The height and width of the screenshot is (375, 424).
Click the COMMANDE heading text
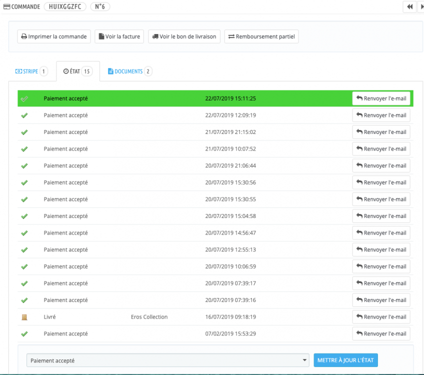(x=25, y=7)
